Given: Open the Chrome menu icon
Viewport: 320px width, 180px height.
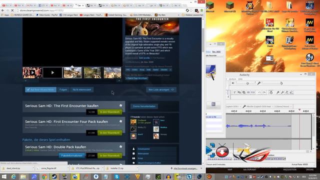Looking at the screenshot, I should point(202,10).
